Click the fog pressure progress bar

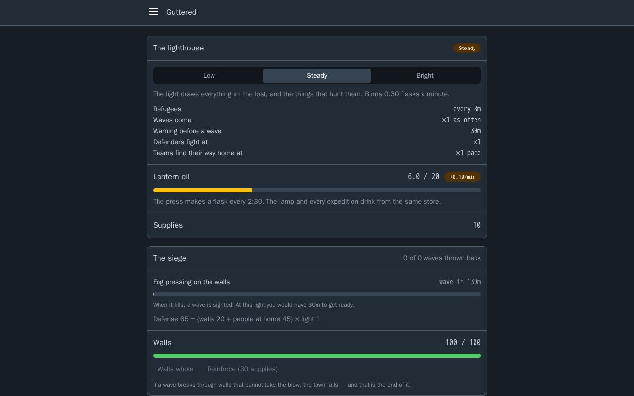coord(317,294)
